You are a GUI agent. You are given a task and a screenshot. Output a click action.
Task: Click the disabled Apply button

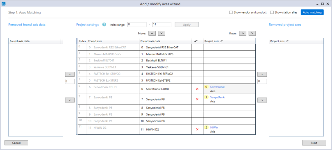(x=186, y=25)
